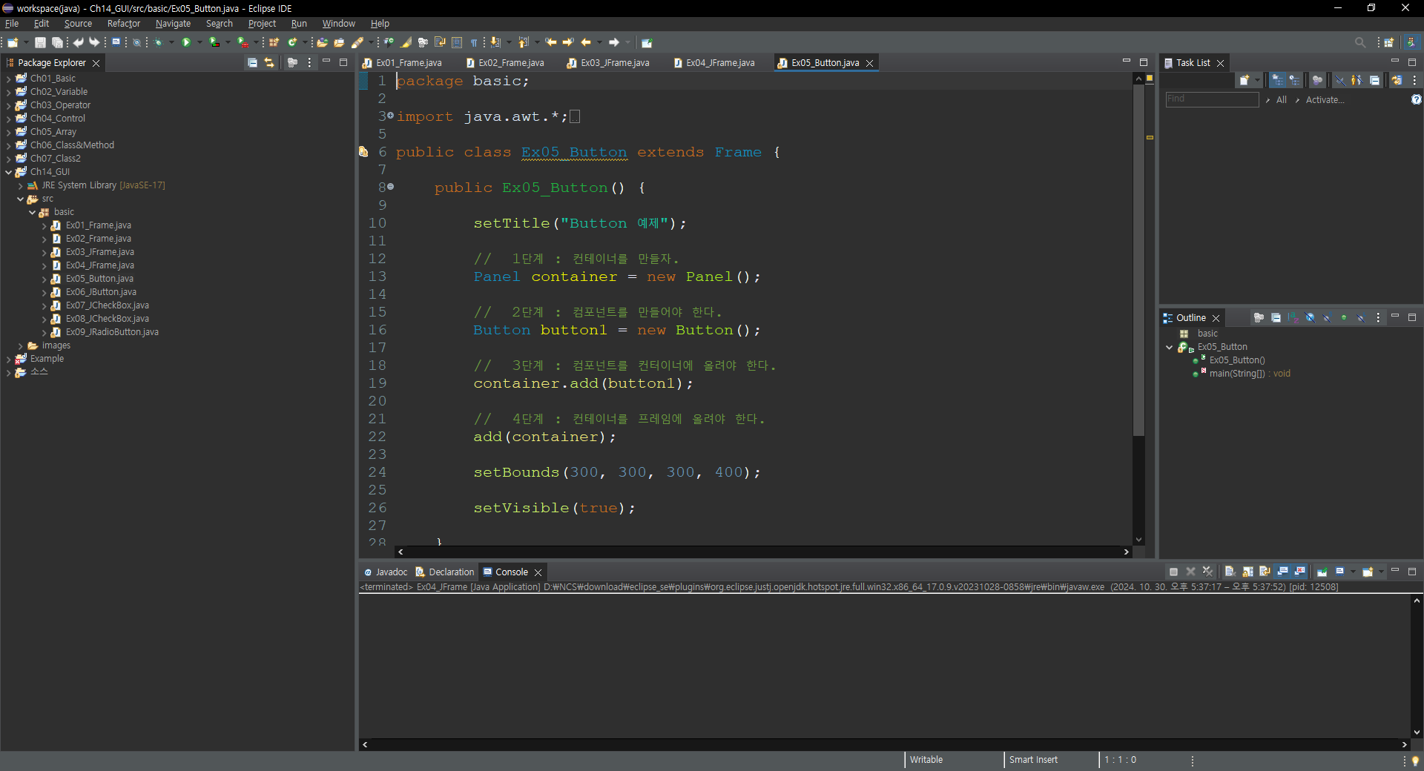
Task: Click the editor horizontal scrollbar
Action: (763, 552)
